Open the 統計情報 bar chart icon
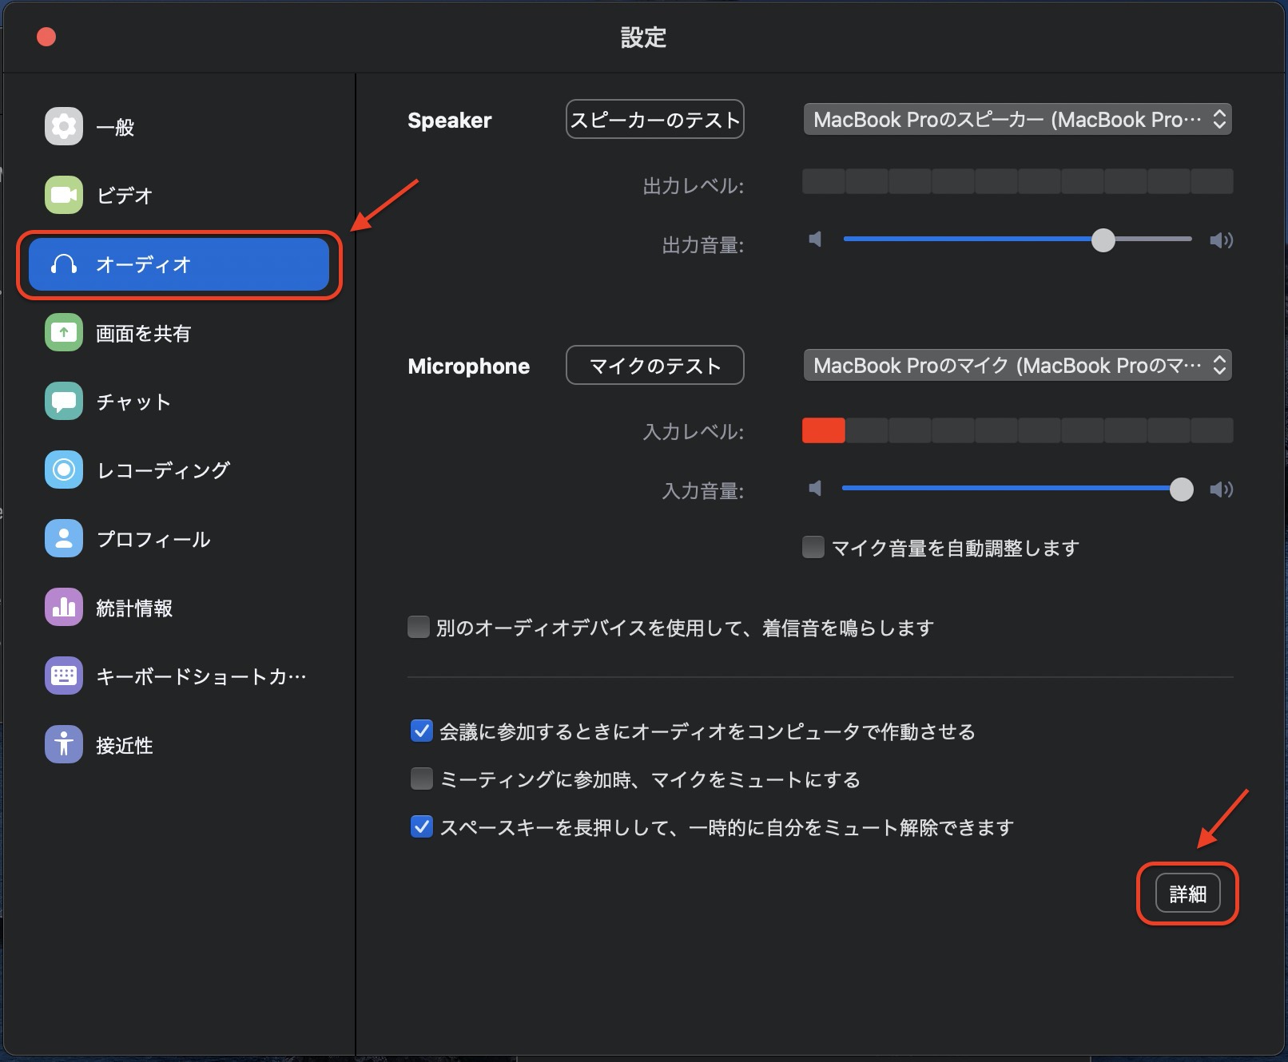Image resolution: width=1288 pixels, height=1062 pixels. click(64, 607)
